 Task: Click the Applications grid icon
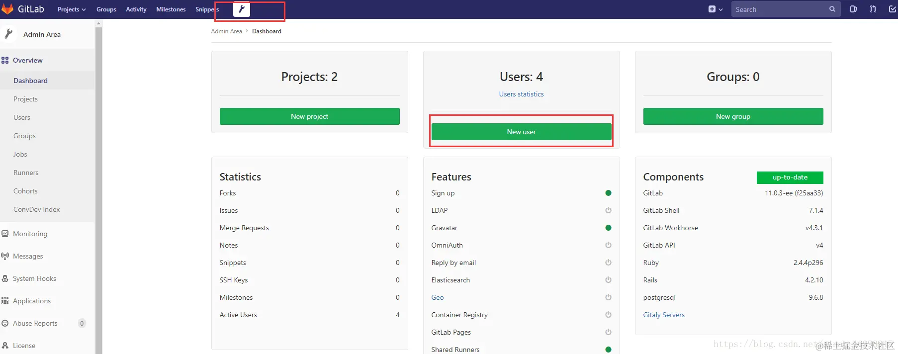point(5,301)
